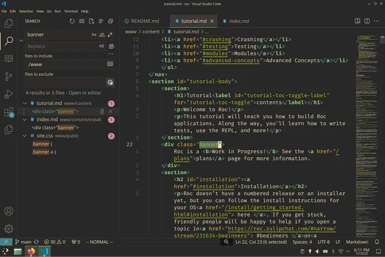The image size is (385, 257).
Task: Open Markdown preview to the side
Action: pyautogui.click(x=357, y=21)
